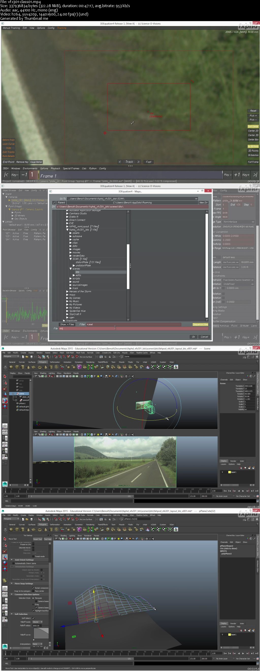Enable Automatically Orient Joints checkbox
The width and height of the screenshot is (260, 671).
pos(13,563)
